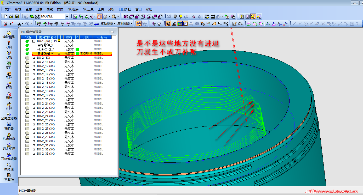The width and height of the screenshot is (363, 195).
Task: Open a file with the folder icon
Action: click(11, 16)
